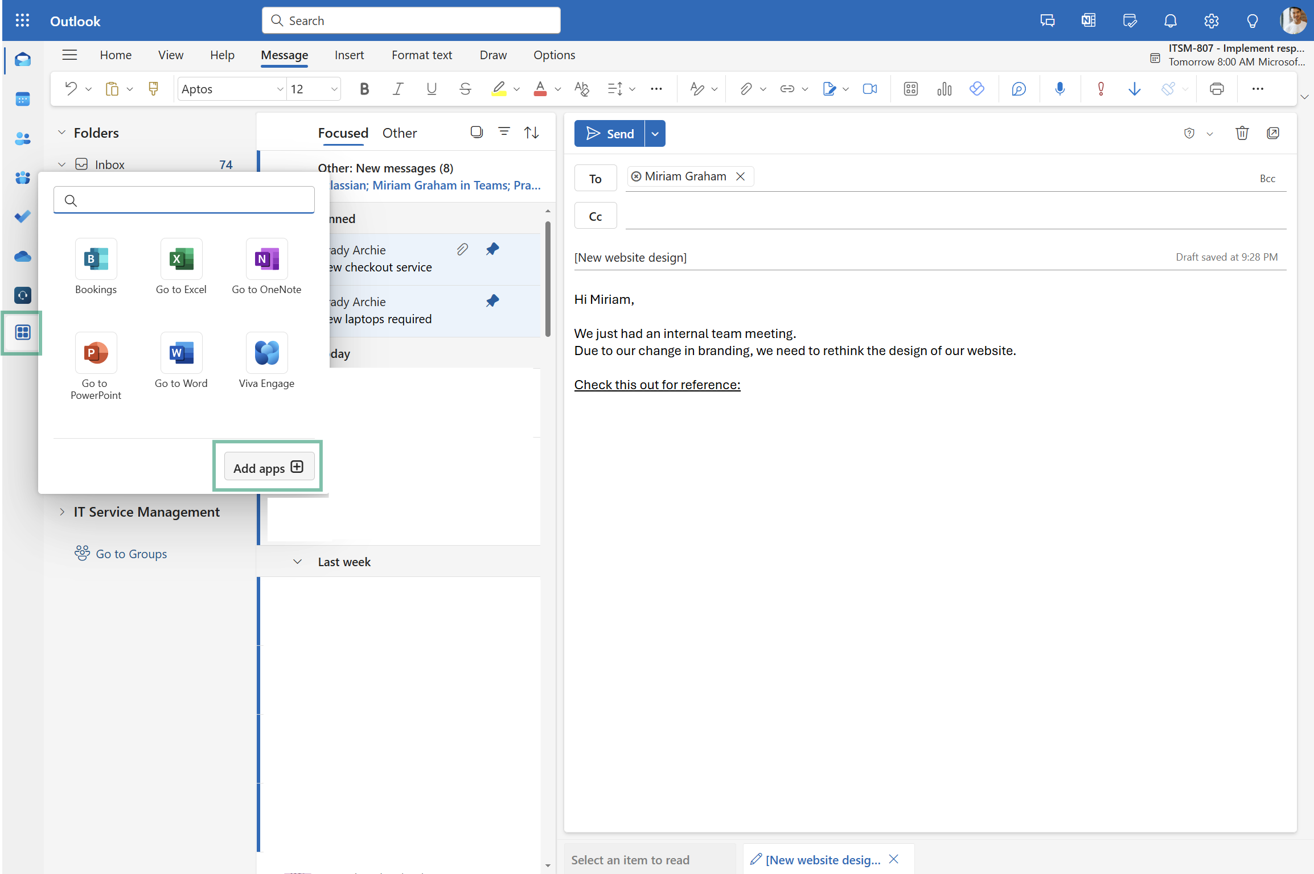This screenshot has height=874, width=1314.
Task: Select the Other inbox tab
Action: (x=399, y=133)
